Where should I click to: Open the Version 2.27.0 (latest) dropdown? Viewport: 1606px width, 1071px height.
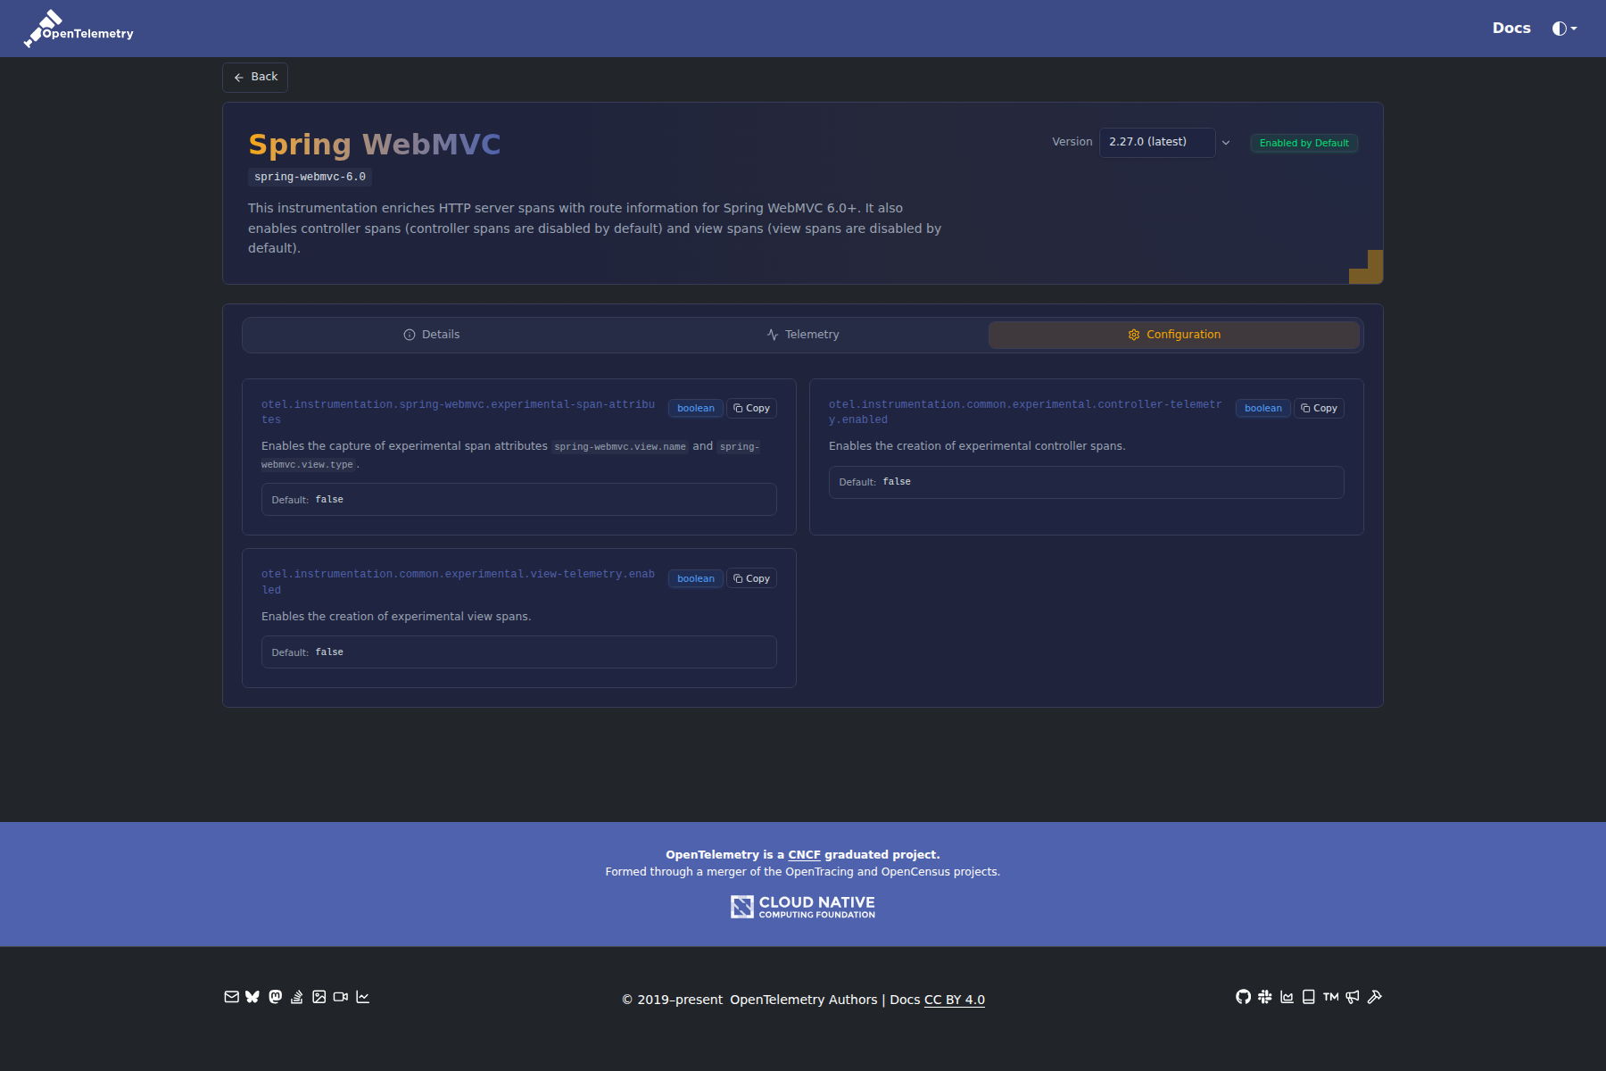1157,143
